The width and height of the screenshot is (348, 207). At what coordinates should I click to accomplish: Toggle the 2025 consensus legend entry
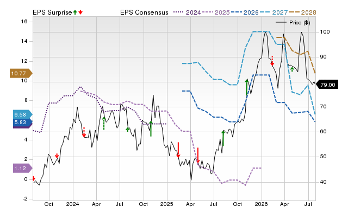[216, 12]
